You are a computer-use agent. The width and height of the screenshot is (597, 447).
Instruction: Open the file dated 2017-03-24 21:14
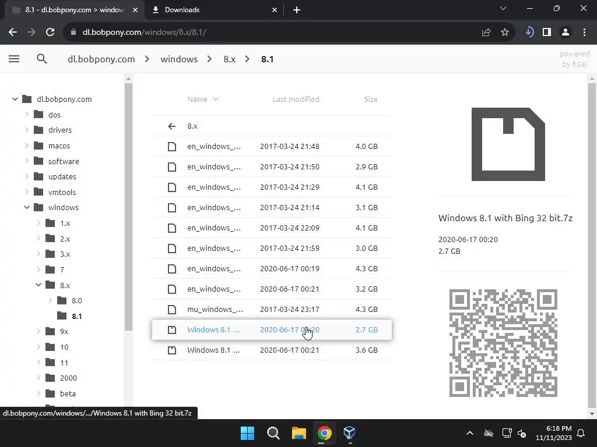[272, 207]
